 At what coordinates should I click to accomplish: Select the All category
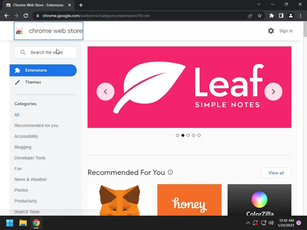tap(17, 115)
